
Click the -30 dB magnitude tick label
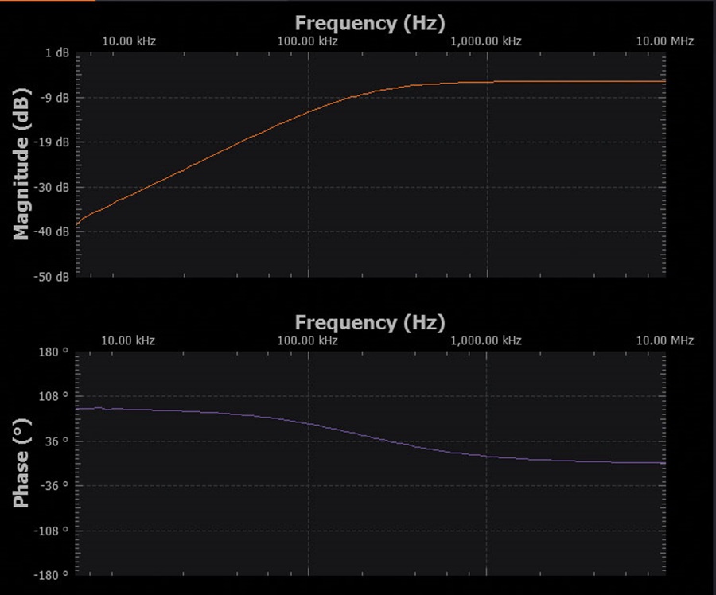click(51, 187)
